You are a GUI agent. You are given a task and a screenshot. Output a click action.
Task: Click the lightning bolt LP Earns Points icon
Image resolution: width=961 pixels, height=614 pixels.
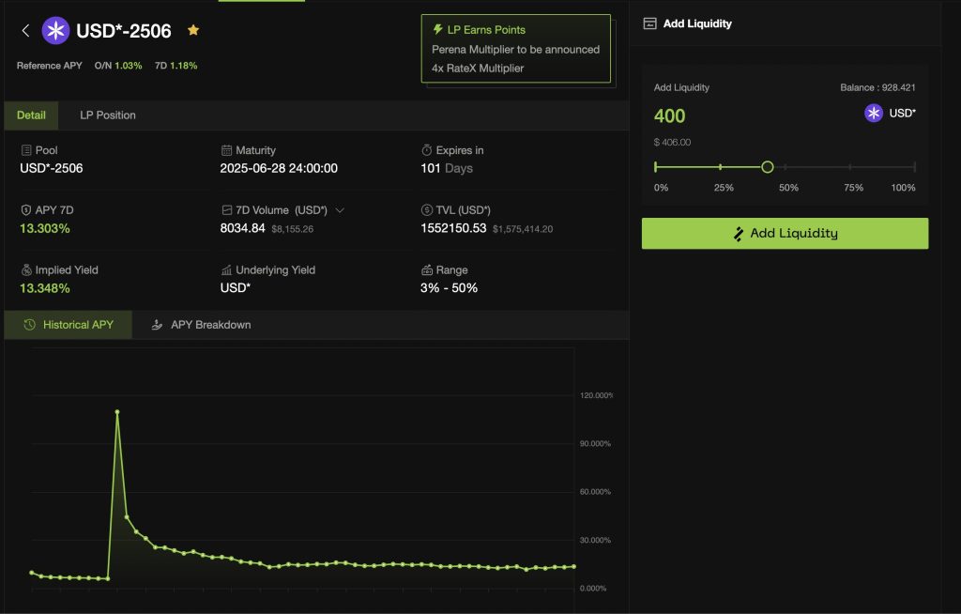(x=437, y=29)
